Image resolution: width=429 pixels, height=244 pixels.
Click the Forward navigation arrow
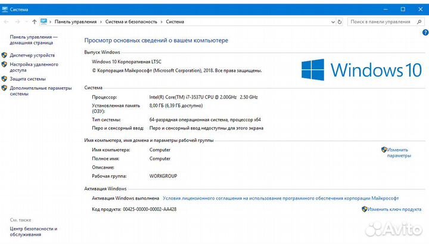pyautogui.click(x=17, y=22)
